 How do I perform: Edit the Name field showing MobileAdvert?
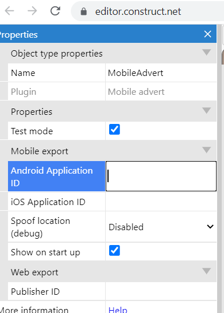pos(161,73)
